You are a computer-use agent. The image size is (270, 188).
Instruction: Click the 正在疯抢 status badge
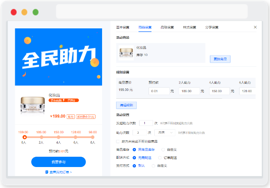point(64,100)
